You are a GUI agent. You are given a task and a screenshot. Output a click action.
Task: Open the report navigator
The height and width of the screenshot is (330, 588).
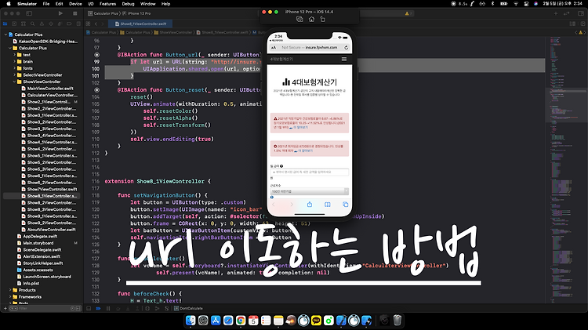[78, 24]
